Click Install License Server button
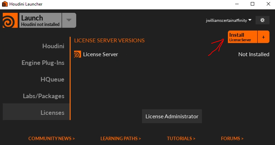 (242, 37)
